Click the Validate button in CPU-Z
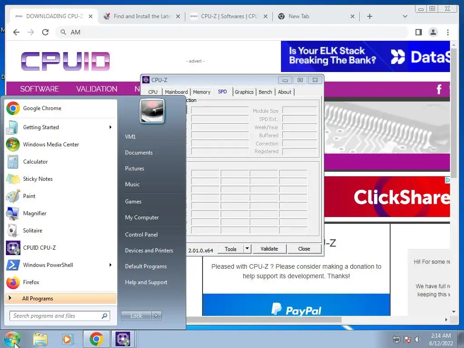This screenshot has width=464, height=348. point(269,249)
